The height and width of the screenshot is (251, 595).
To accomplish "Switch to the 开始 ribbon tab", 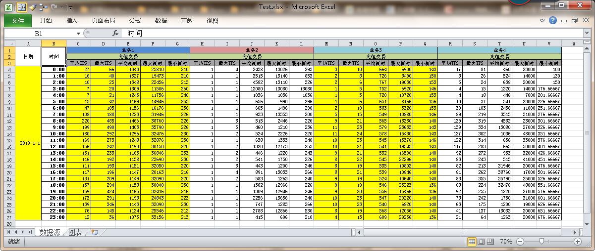I will (46, 20).
